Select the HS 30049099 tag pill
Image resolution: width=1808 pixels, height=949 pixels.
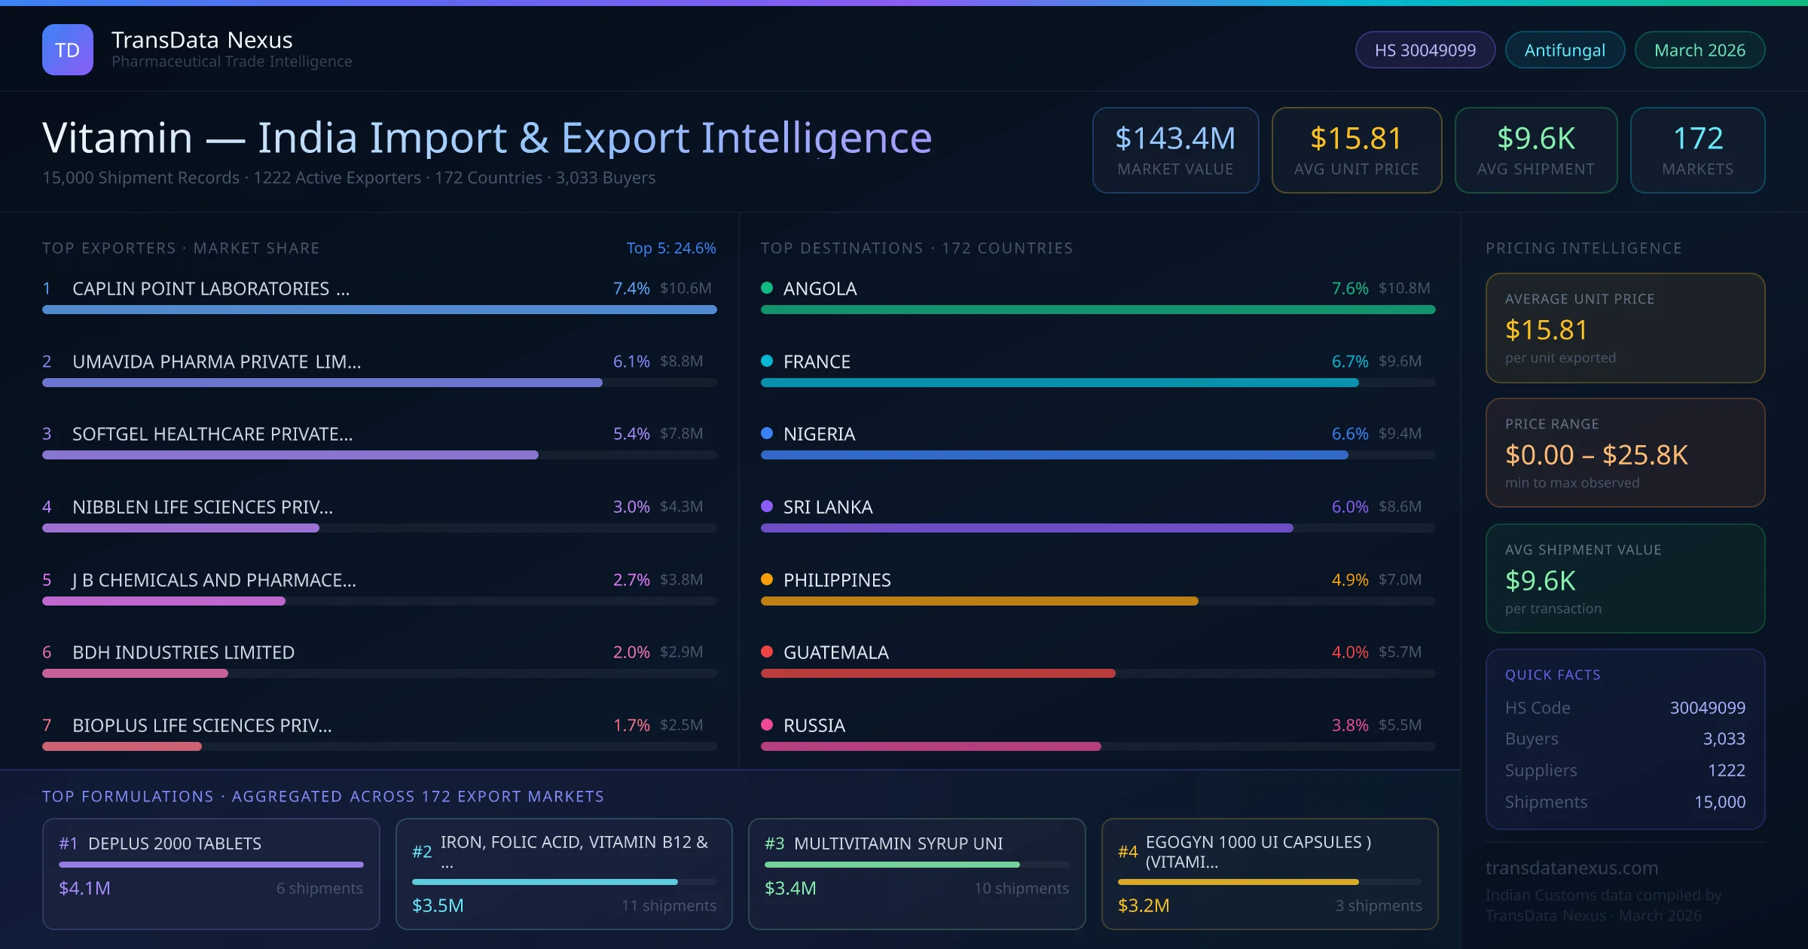1425,50
